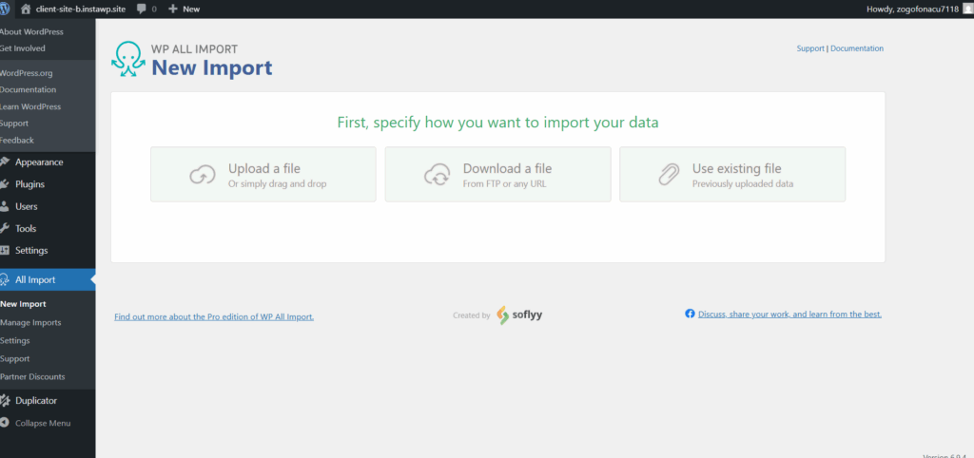The image size is (974, 458).
Task: Select All Import in sidebar
Action: click(35, 280)
